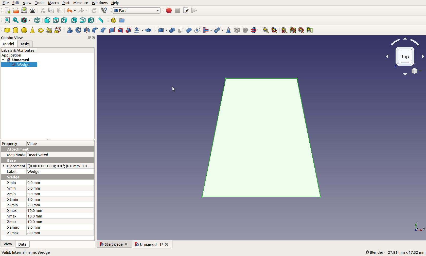This screenshot has width=426, height=256.
Task: Extrude the selected sketch
Action: click(70, 30)
